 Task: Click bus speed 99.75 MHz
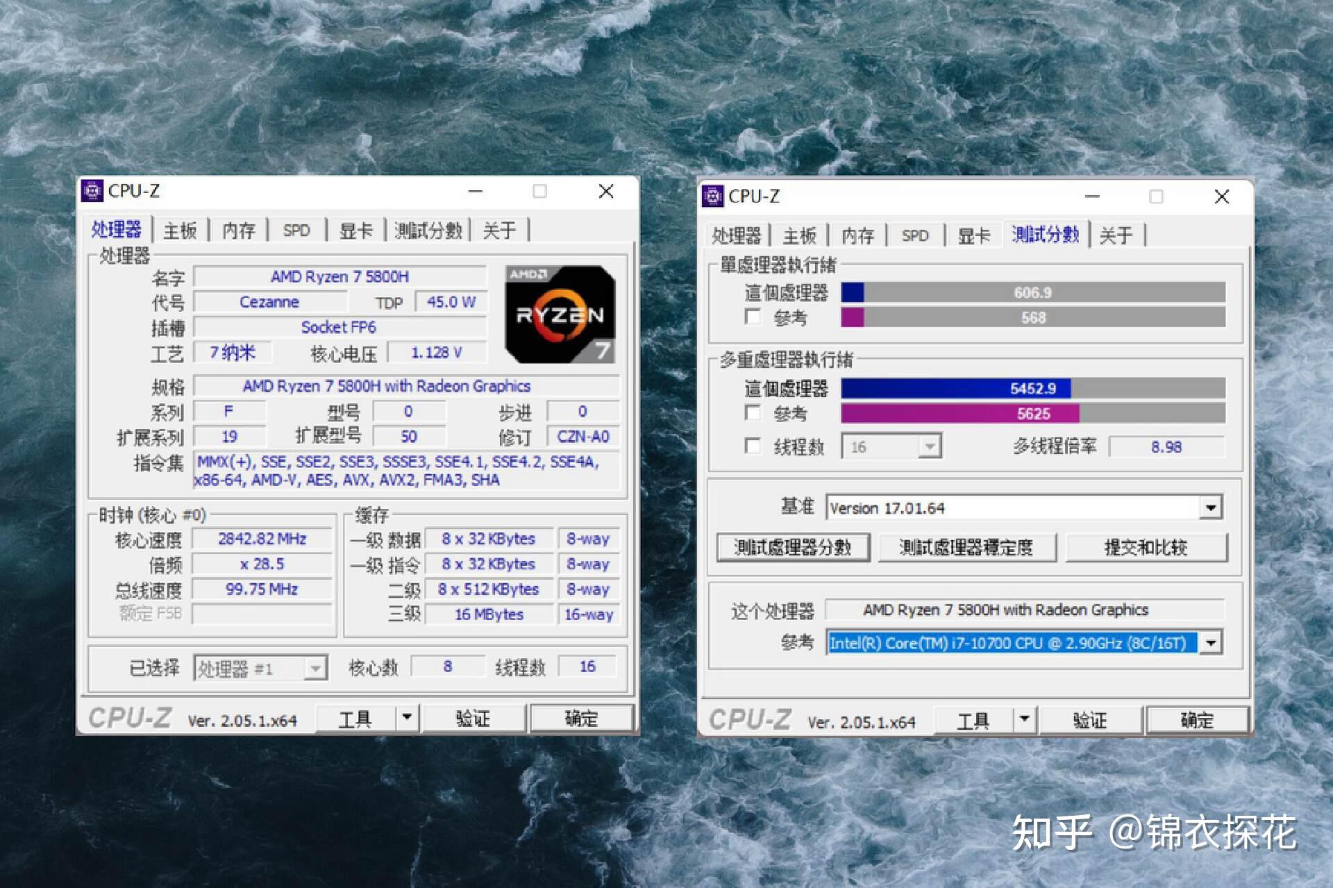click(x=262, y=589)
